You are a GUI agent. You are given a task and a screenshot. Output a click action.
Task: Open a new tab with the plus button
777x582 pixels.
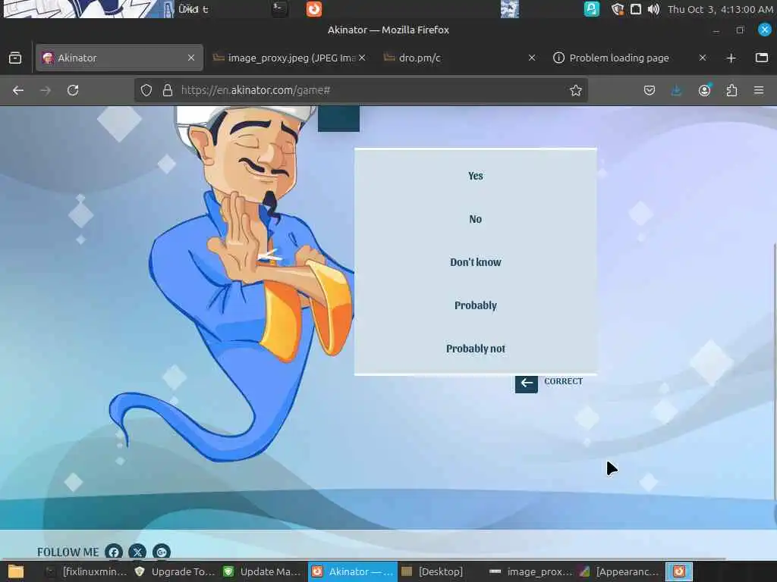coord(731,58)
